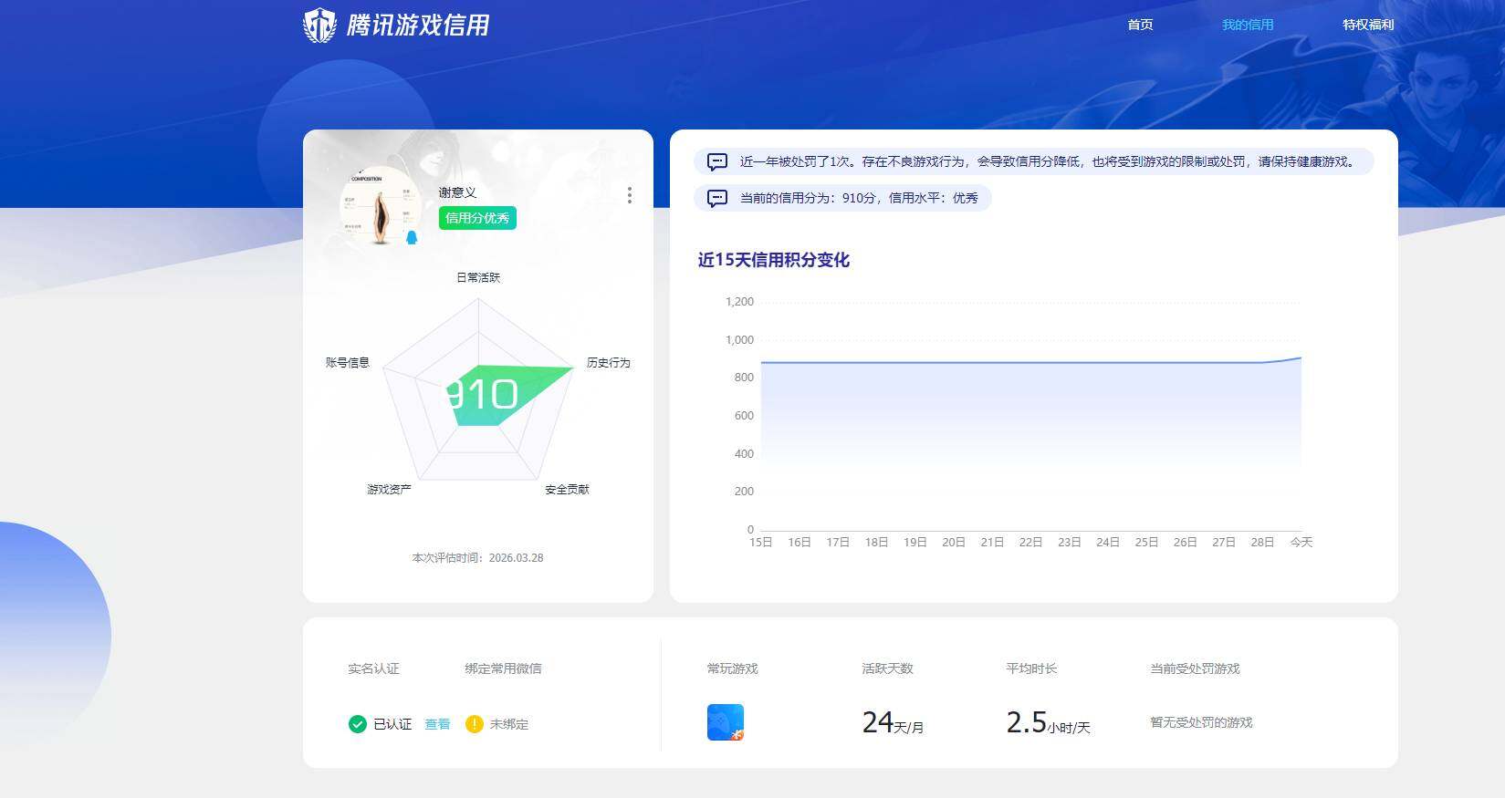Click the 账号信息 radar label
The height and width of the screenshot is (798, 1505).
pyautogui.click(x=348, y=363)
